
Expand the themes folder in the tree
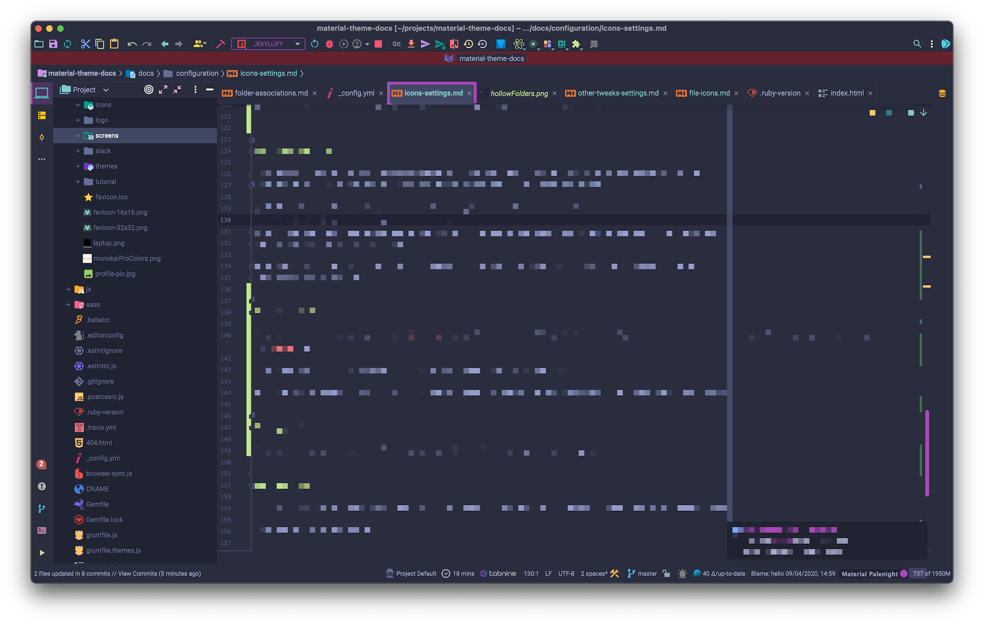pyautogui.click(x=77, y=166)
